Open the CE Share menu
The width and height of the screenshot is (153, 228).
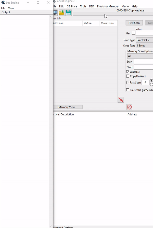pos(72,6)
